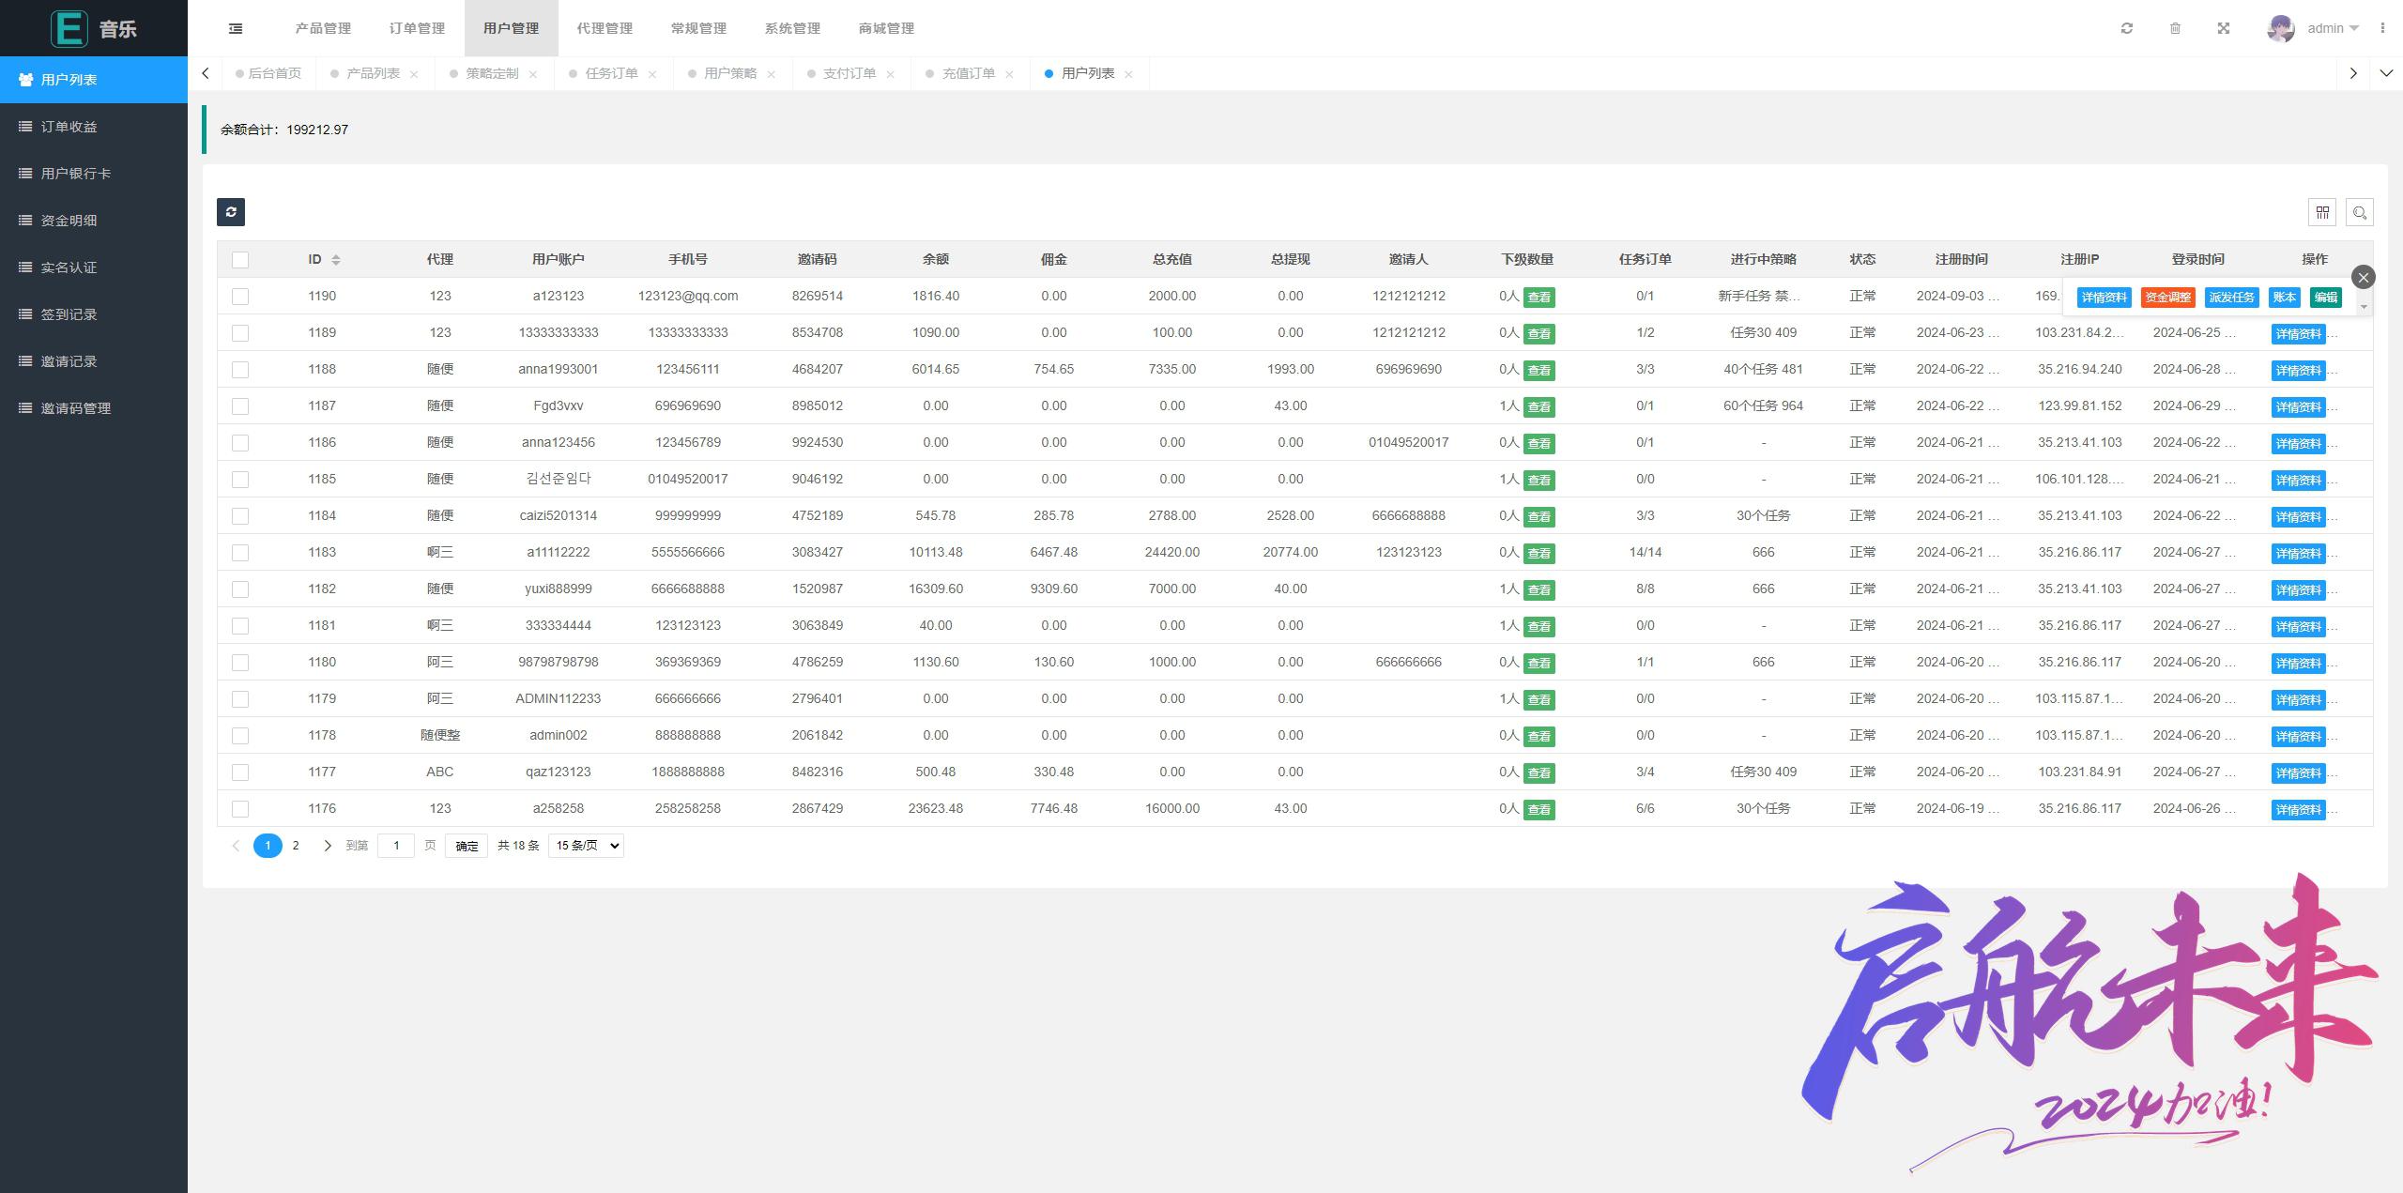Image resolution: width=2403 pixels, height=1193 pixels.
Task: Go to previous page arrow in pagination
Action: [236, 846]
